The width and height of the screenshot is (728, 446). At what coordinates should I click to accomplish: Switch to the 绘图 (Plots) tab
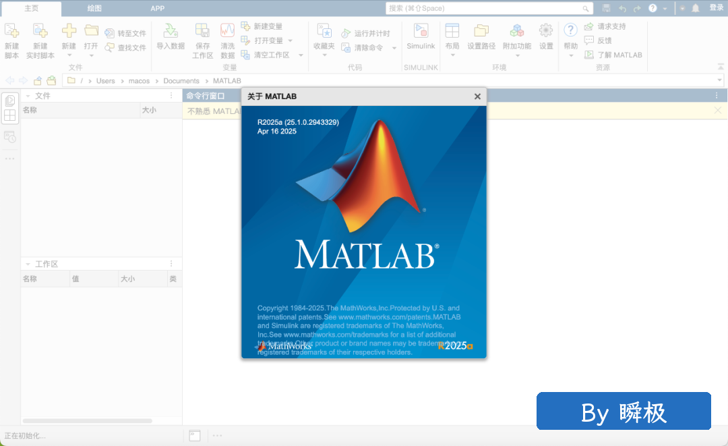pos(94,8)
